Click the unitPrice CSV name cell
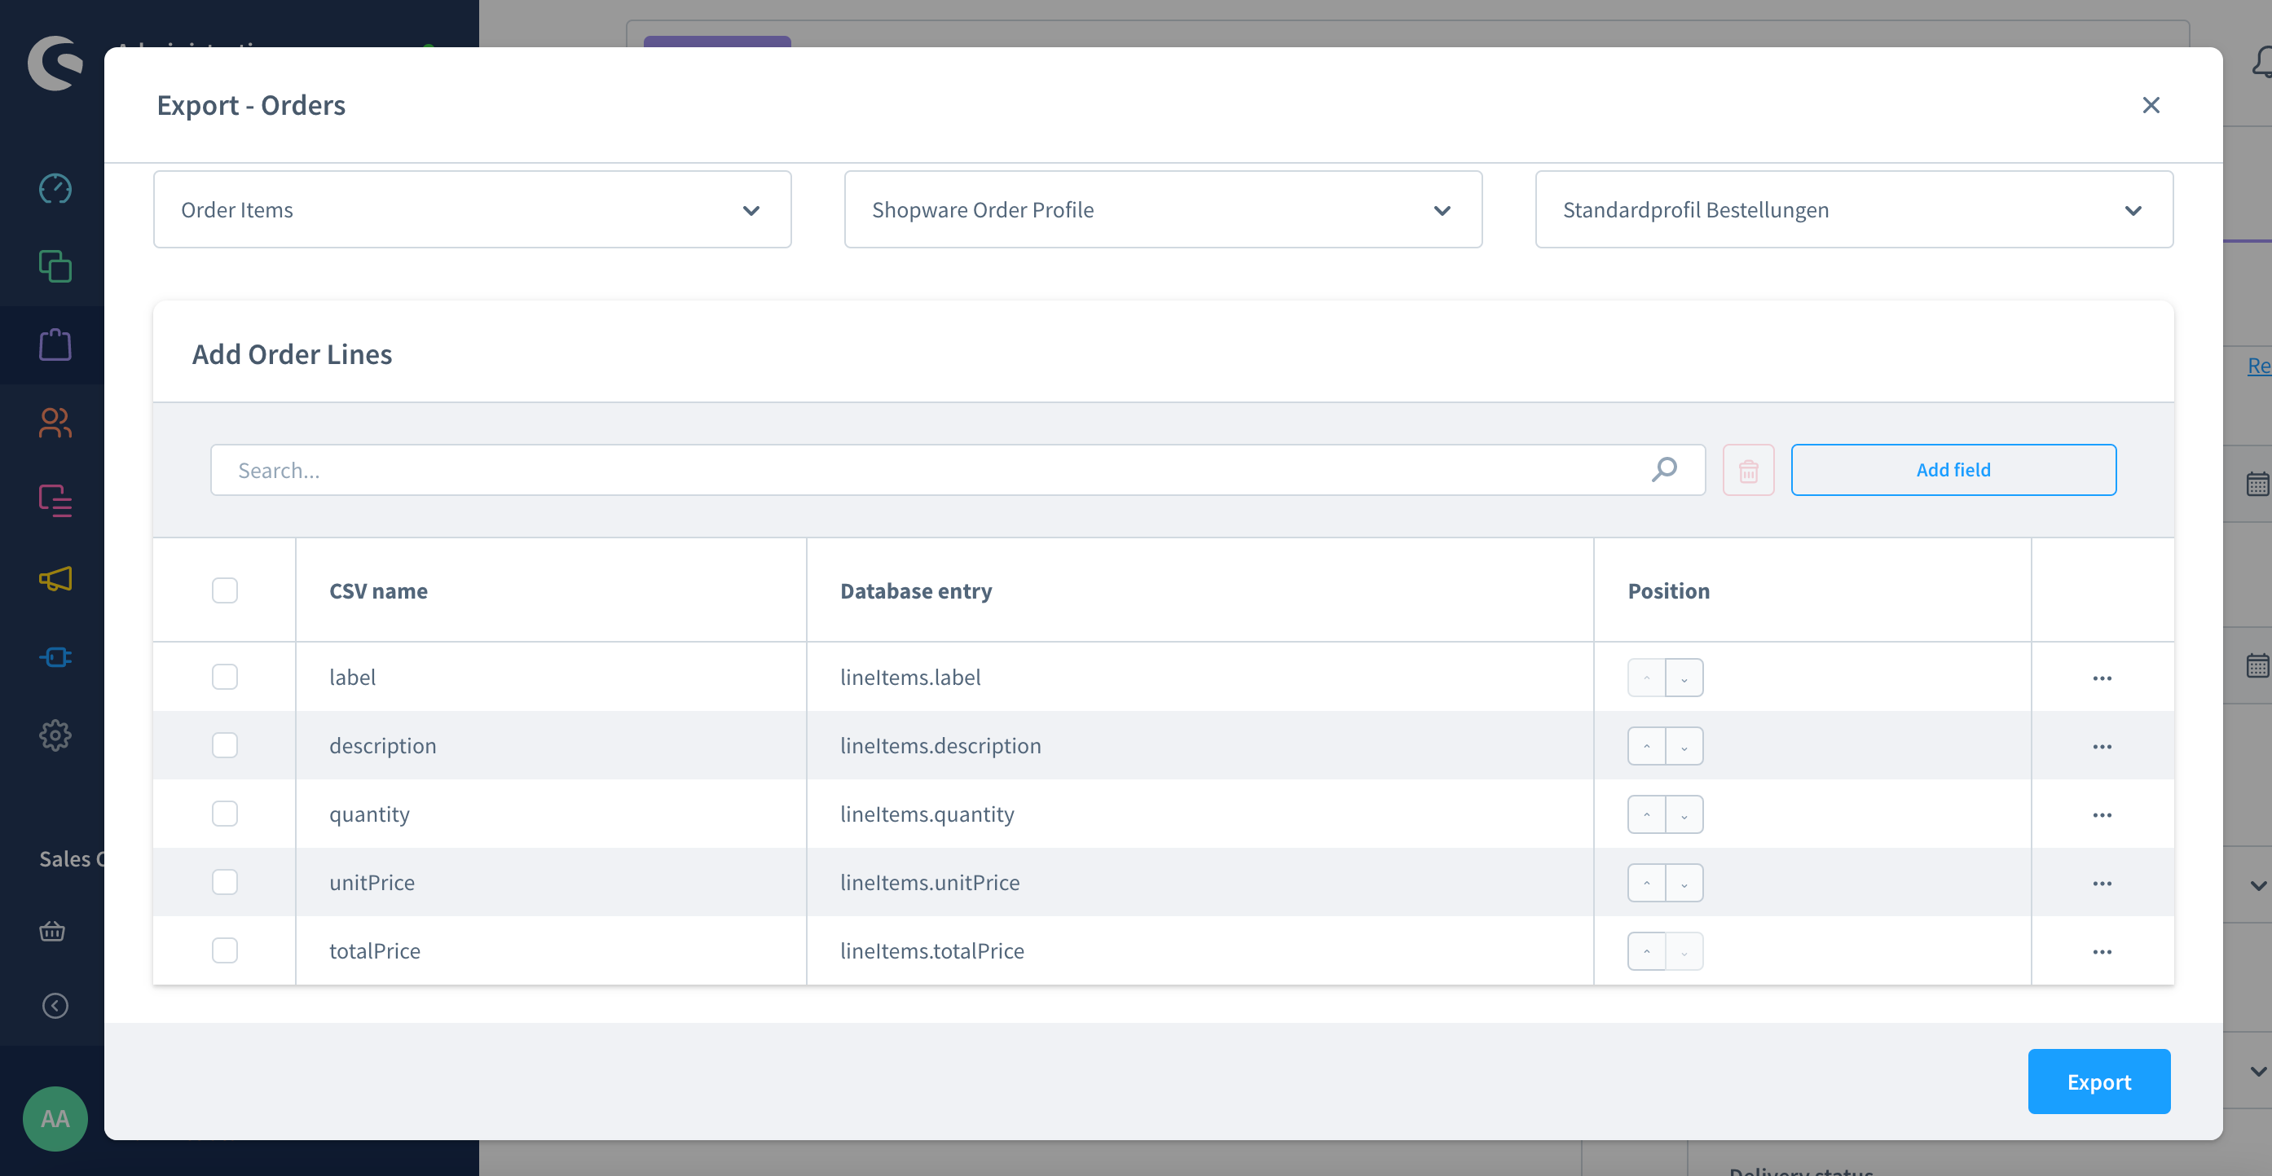This screenshot has width=2272, height=1176. click(550, 883)
